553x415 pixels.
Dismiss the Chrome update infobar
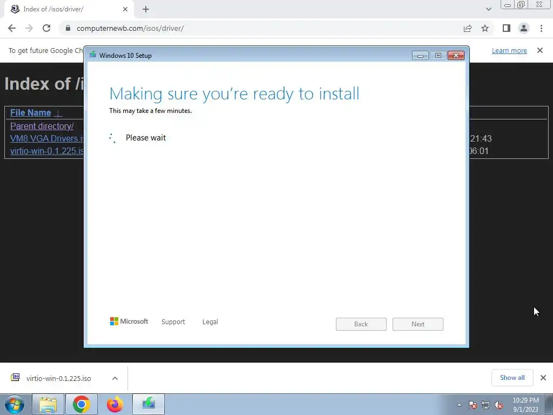pyautogui.click(x=540, y=50)
